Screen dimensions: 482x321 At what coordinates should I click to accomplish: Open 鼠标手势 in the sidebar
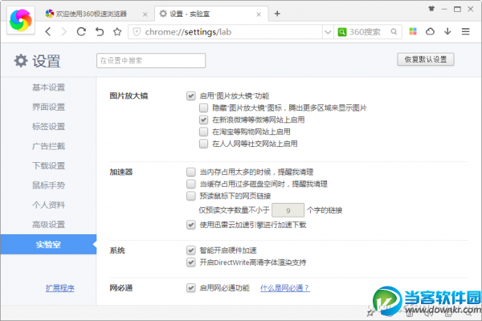(48, 185)
